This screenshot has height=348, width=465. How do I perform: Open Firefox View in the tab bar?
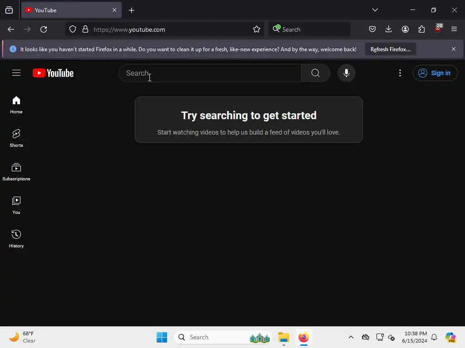click(9, 10)
